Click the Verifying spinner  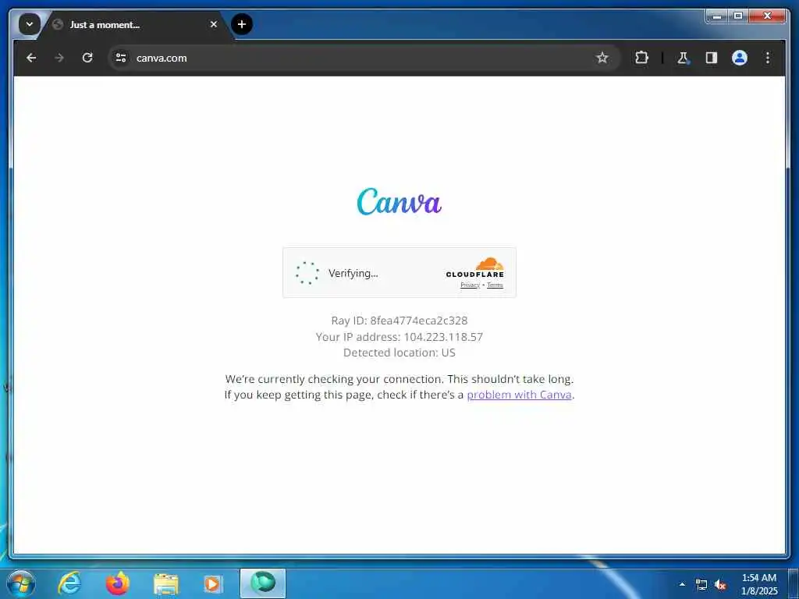pyautogui.click(x=307, y=273)
